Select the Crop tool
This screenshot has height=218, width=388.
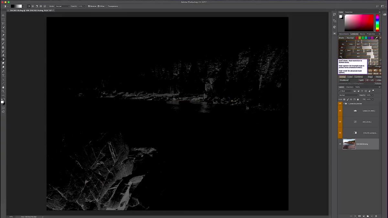tap(3, 31)
